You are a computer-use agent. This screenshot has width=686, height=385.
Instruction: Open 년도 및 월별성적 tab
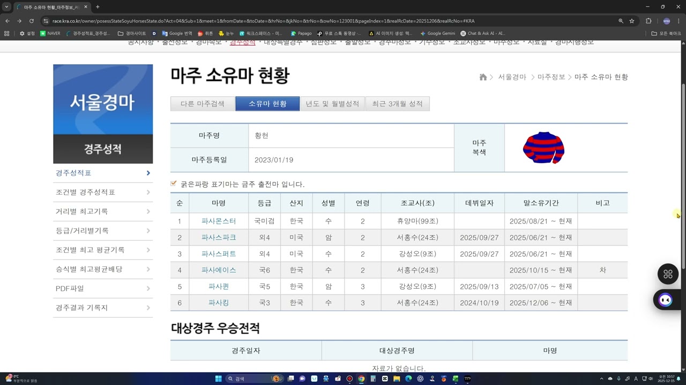(x=332, y=104)
